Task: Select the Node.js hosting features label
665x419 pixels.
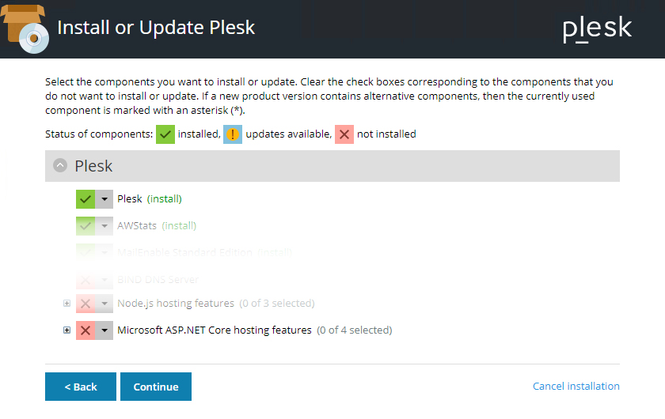Action: pos(176,304)
